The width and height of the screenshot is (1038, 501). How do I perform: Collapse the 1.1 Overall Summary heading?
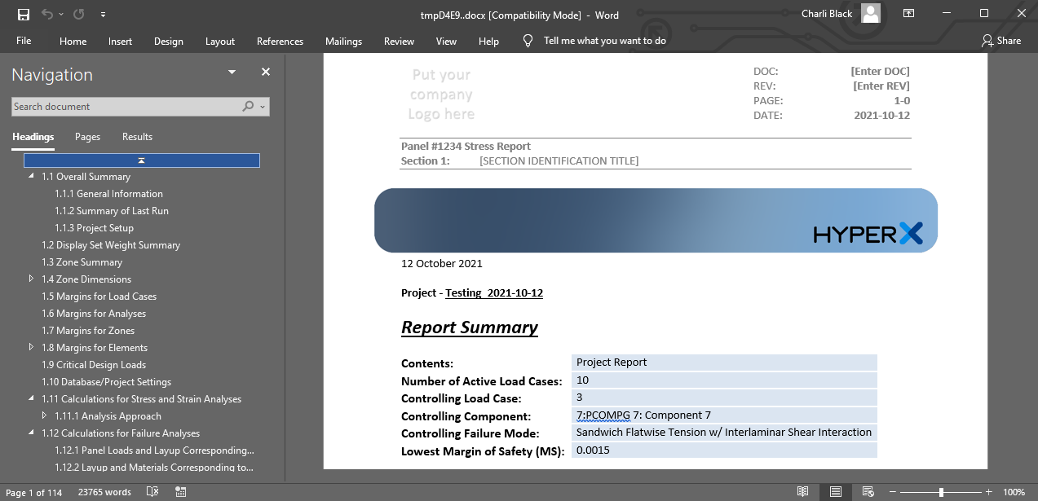(x=31, y=176)
